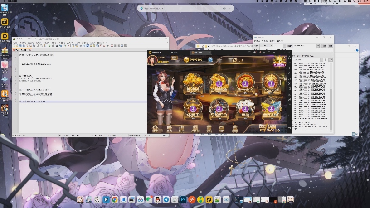Open the Plugins menu in Notepad++
Viewport: 370px width, 208px height.
click(x=92, y=43)
